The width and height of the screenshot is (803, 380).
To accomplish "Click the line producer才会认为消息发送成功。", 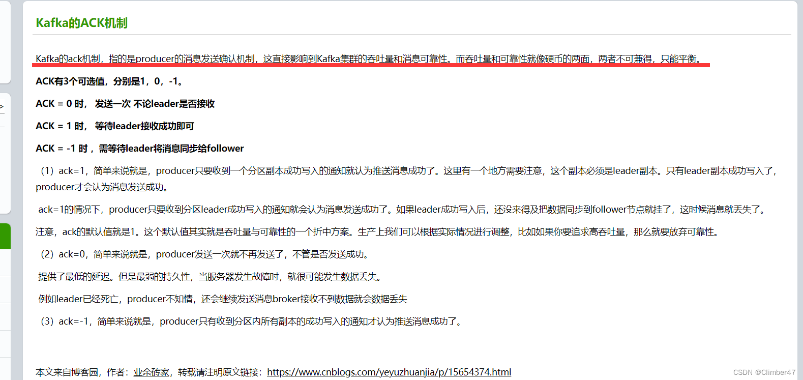I will point(102,187).
